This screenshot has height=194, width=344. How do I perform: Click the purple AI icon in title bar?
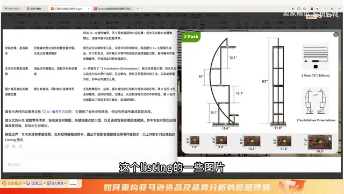click(x=293, y=9)
